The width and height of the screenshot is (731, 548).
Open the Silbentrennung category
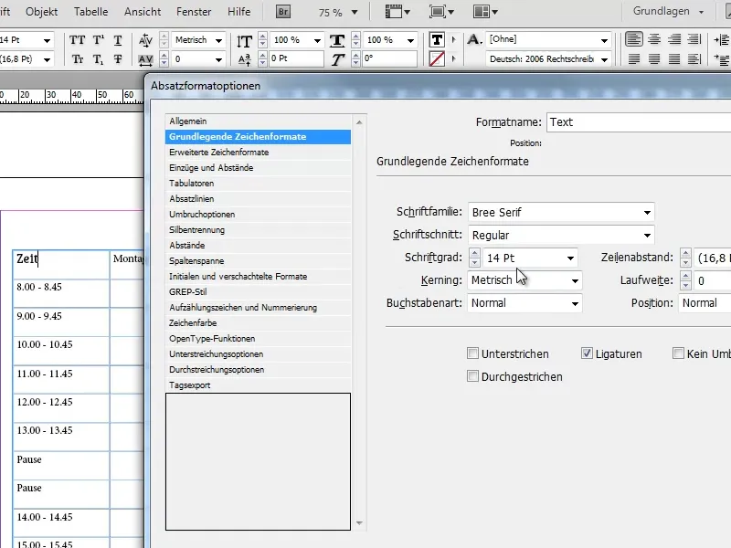[258, 230]
